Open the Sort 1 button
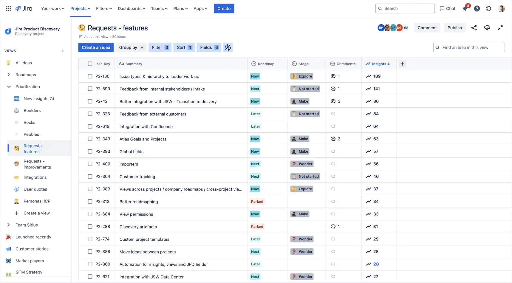 point(184,47)
